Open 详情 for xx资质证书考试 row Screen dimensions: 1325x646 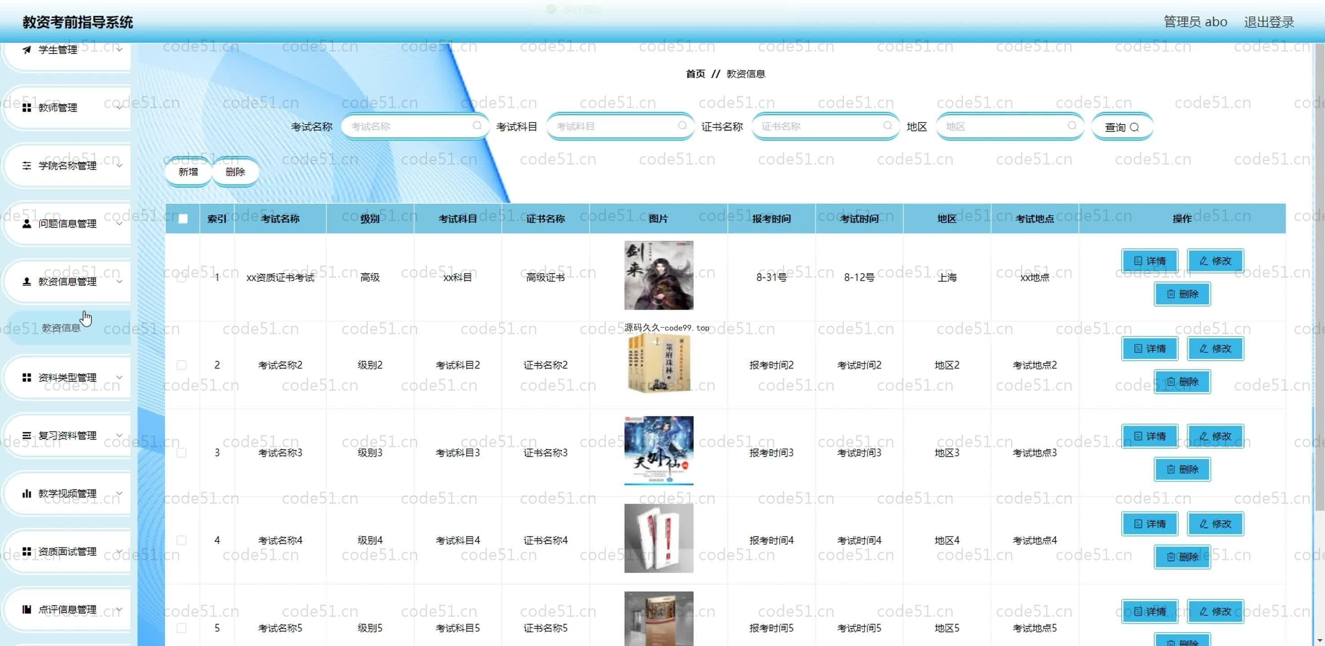click(1149, 261)
